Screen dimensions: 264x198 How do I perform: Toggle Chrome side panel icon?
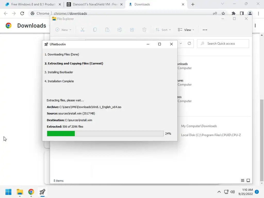(242, 13)
